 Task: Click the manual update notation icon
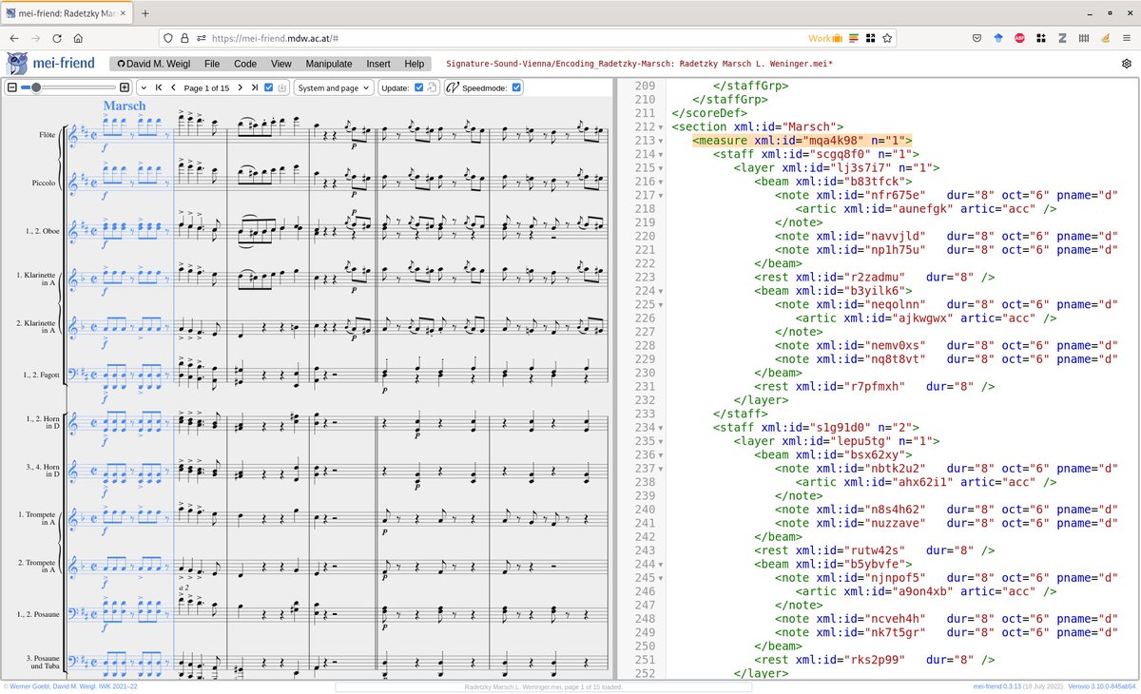432,87
